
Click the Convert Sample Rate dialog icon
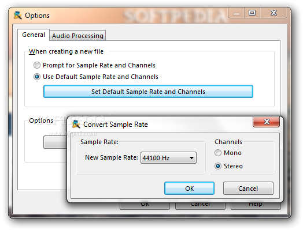point(76,125)
